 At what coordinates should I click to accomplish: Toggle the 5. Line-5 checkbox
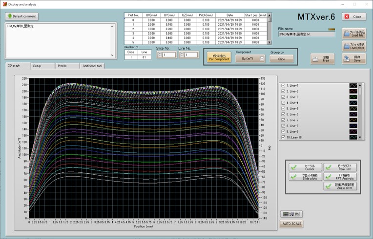283,109
